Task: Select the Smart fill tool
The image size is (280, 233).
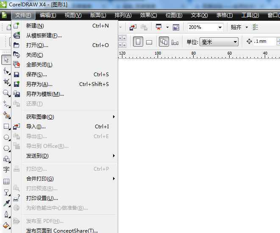Action: pyautogui.click(x=6, y=115)
